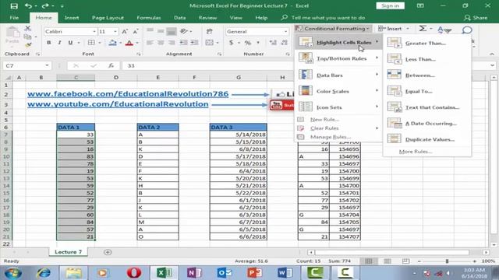The image size is (499, 280).
Task: Click the Insert Function fx icon
Action: 111,65
